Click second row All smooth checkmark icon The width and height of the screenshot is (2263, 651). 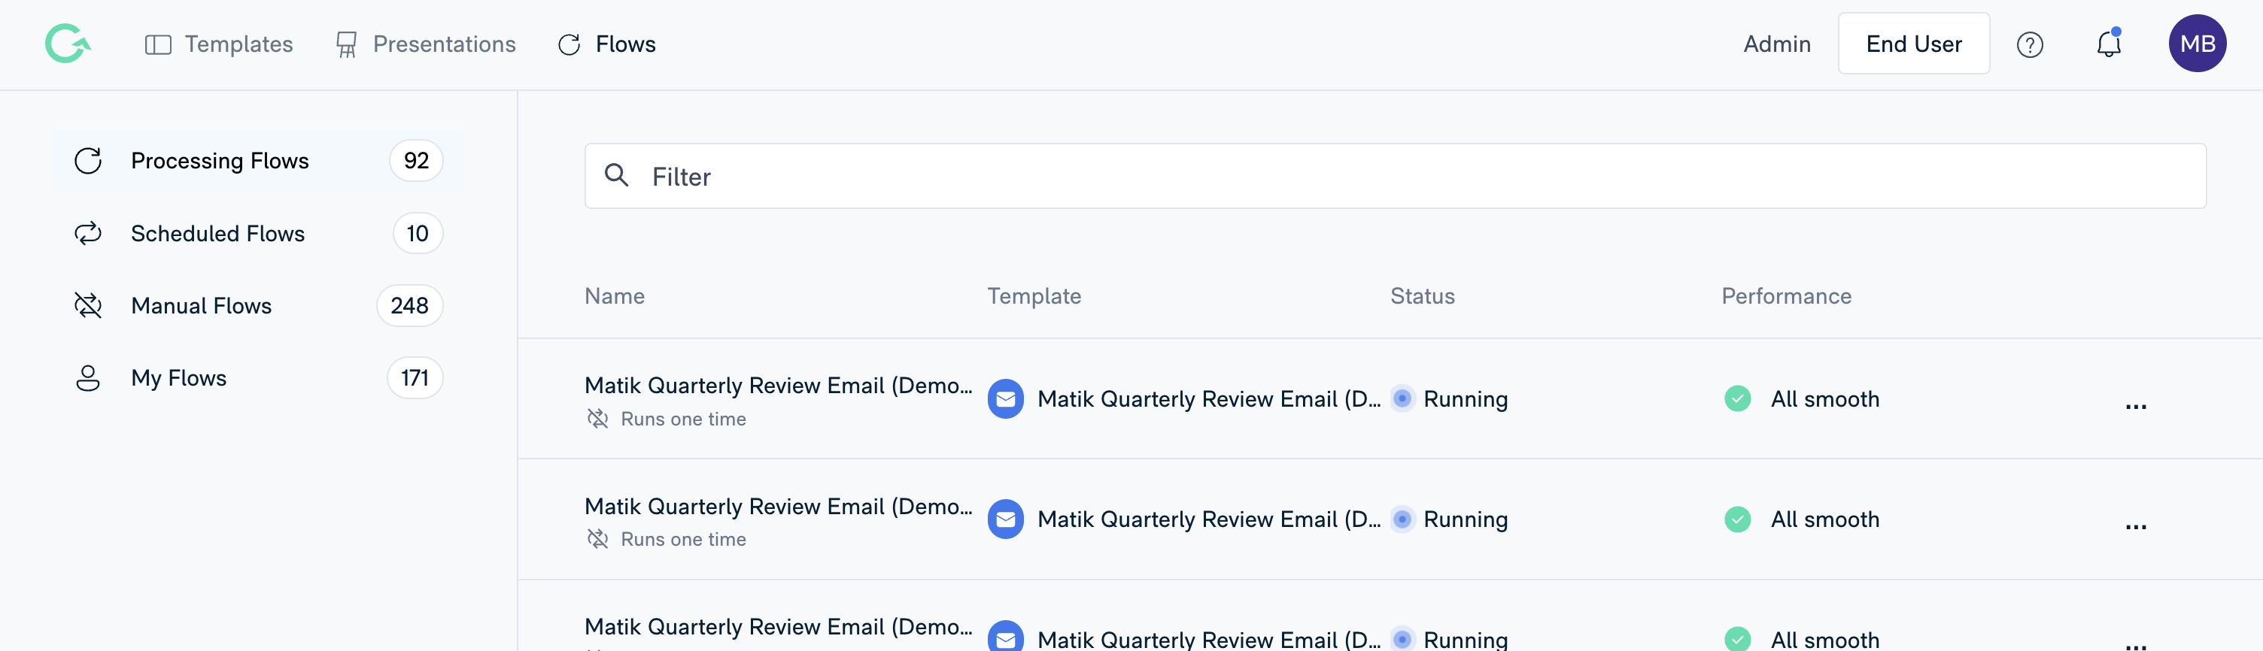coord(1738,519)
